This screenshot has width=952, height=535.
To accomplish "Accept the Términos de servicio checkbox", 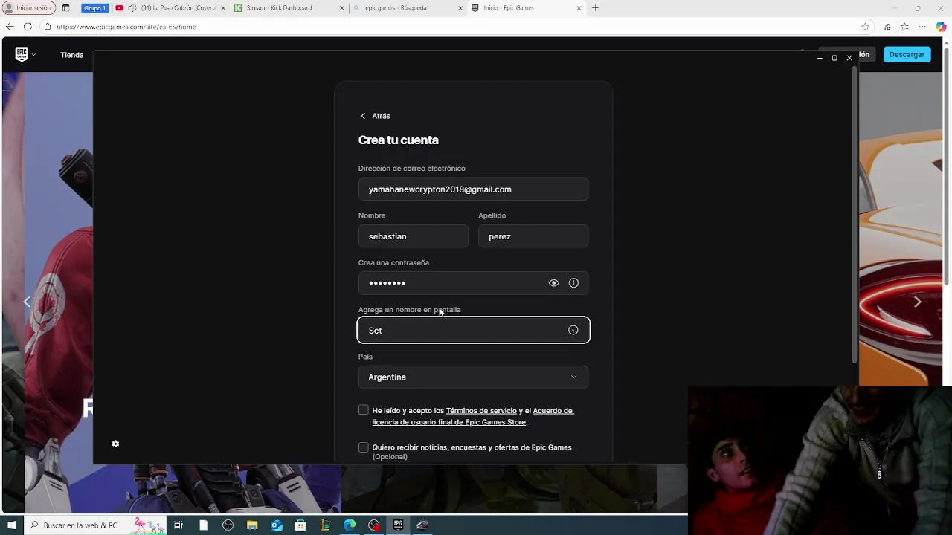I will coord(363,410).
